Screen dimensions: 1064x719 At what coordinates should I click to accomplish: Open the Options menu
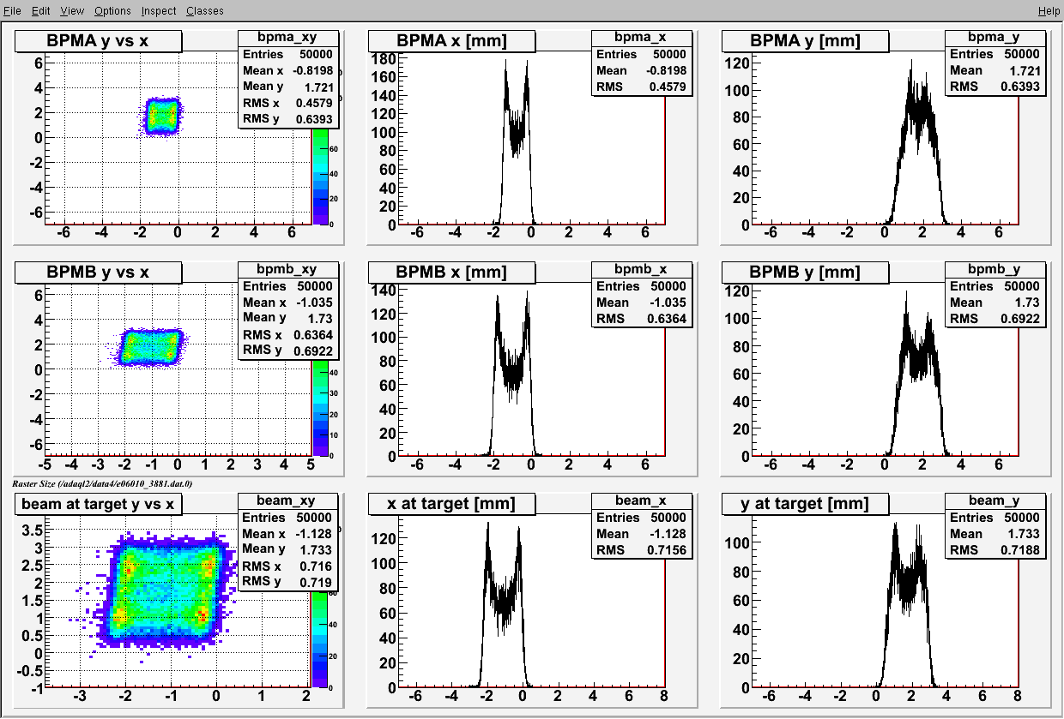pos(112,10)
